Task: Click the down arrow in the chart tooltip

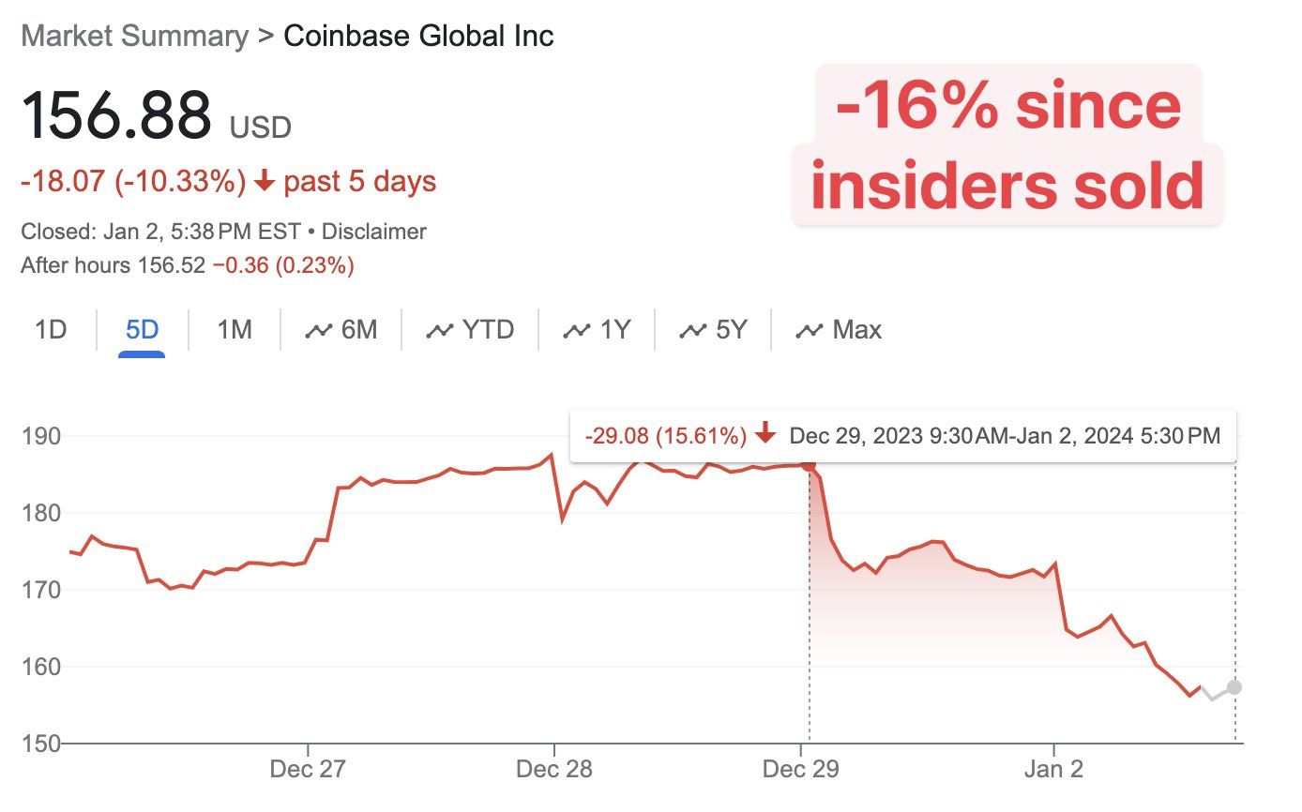Action: pos(765,435)
